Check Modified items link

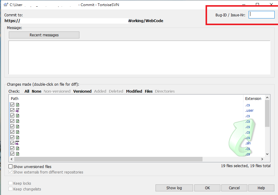tap(134, 91)
